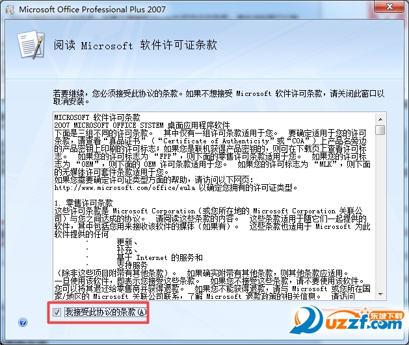The height and width of the screenshot is (345, 409).
Task: Click the license document pen icon
Action: [31, 45]
